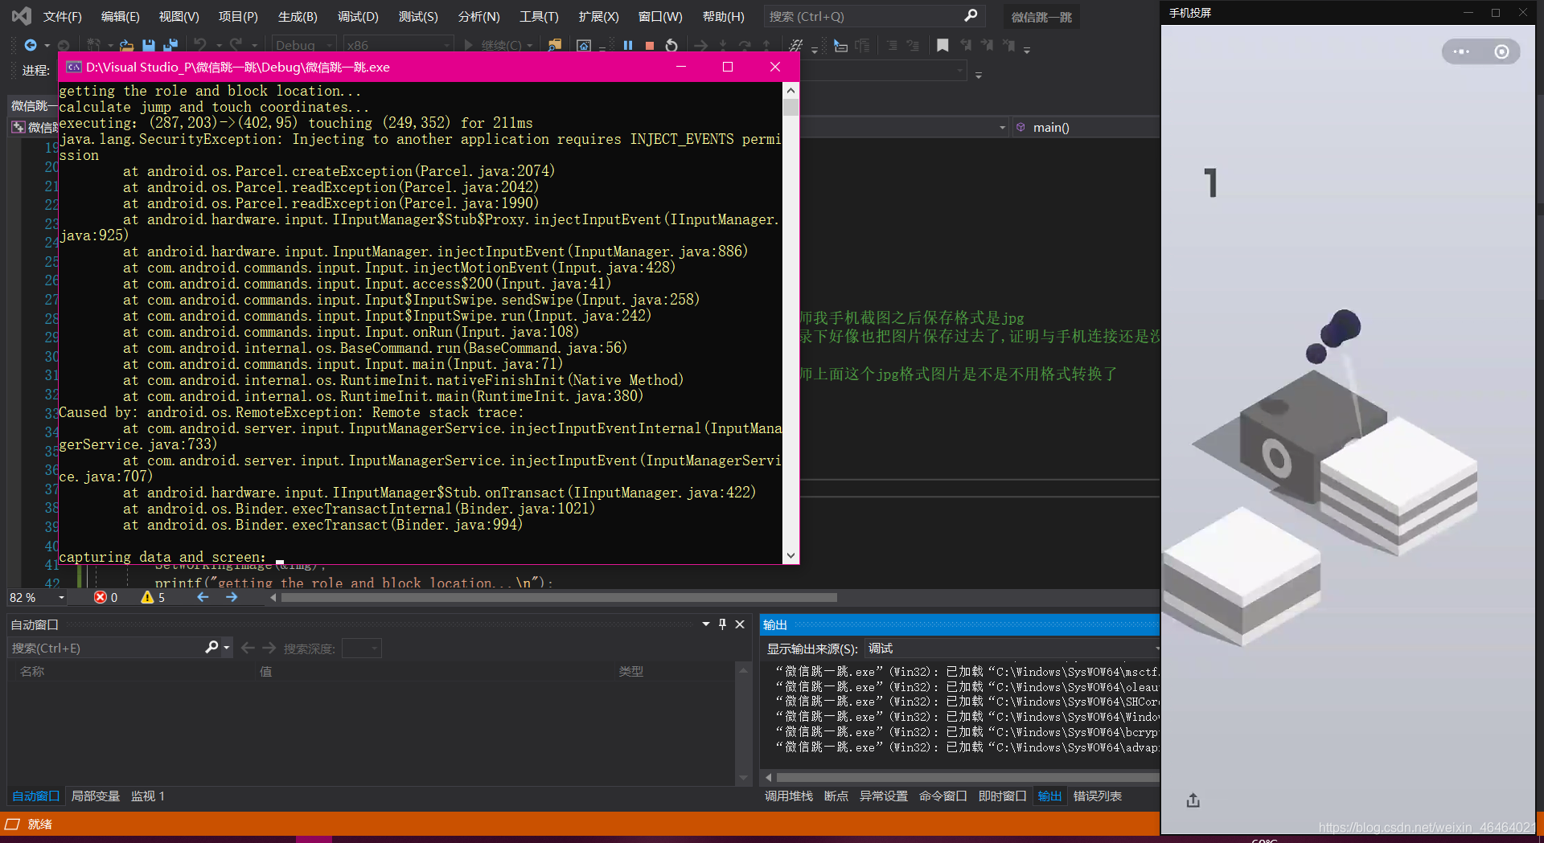This screenshot has width=1544, height=843.
Task: Switch to the 调用堆栈 tab
Action: tap(788, 796)
